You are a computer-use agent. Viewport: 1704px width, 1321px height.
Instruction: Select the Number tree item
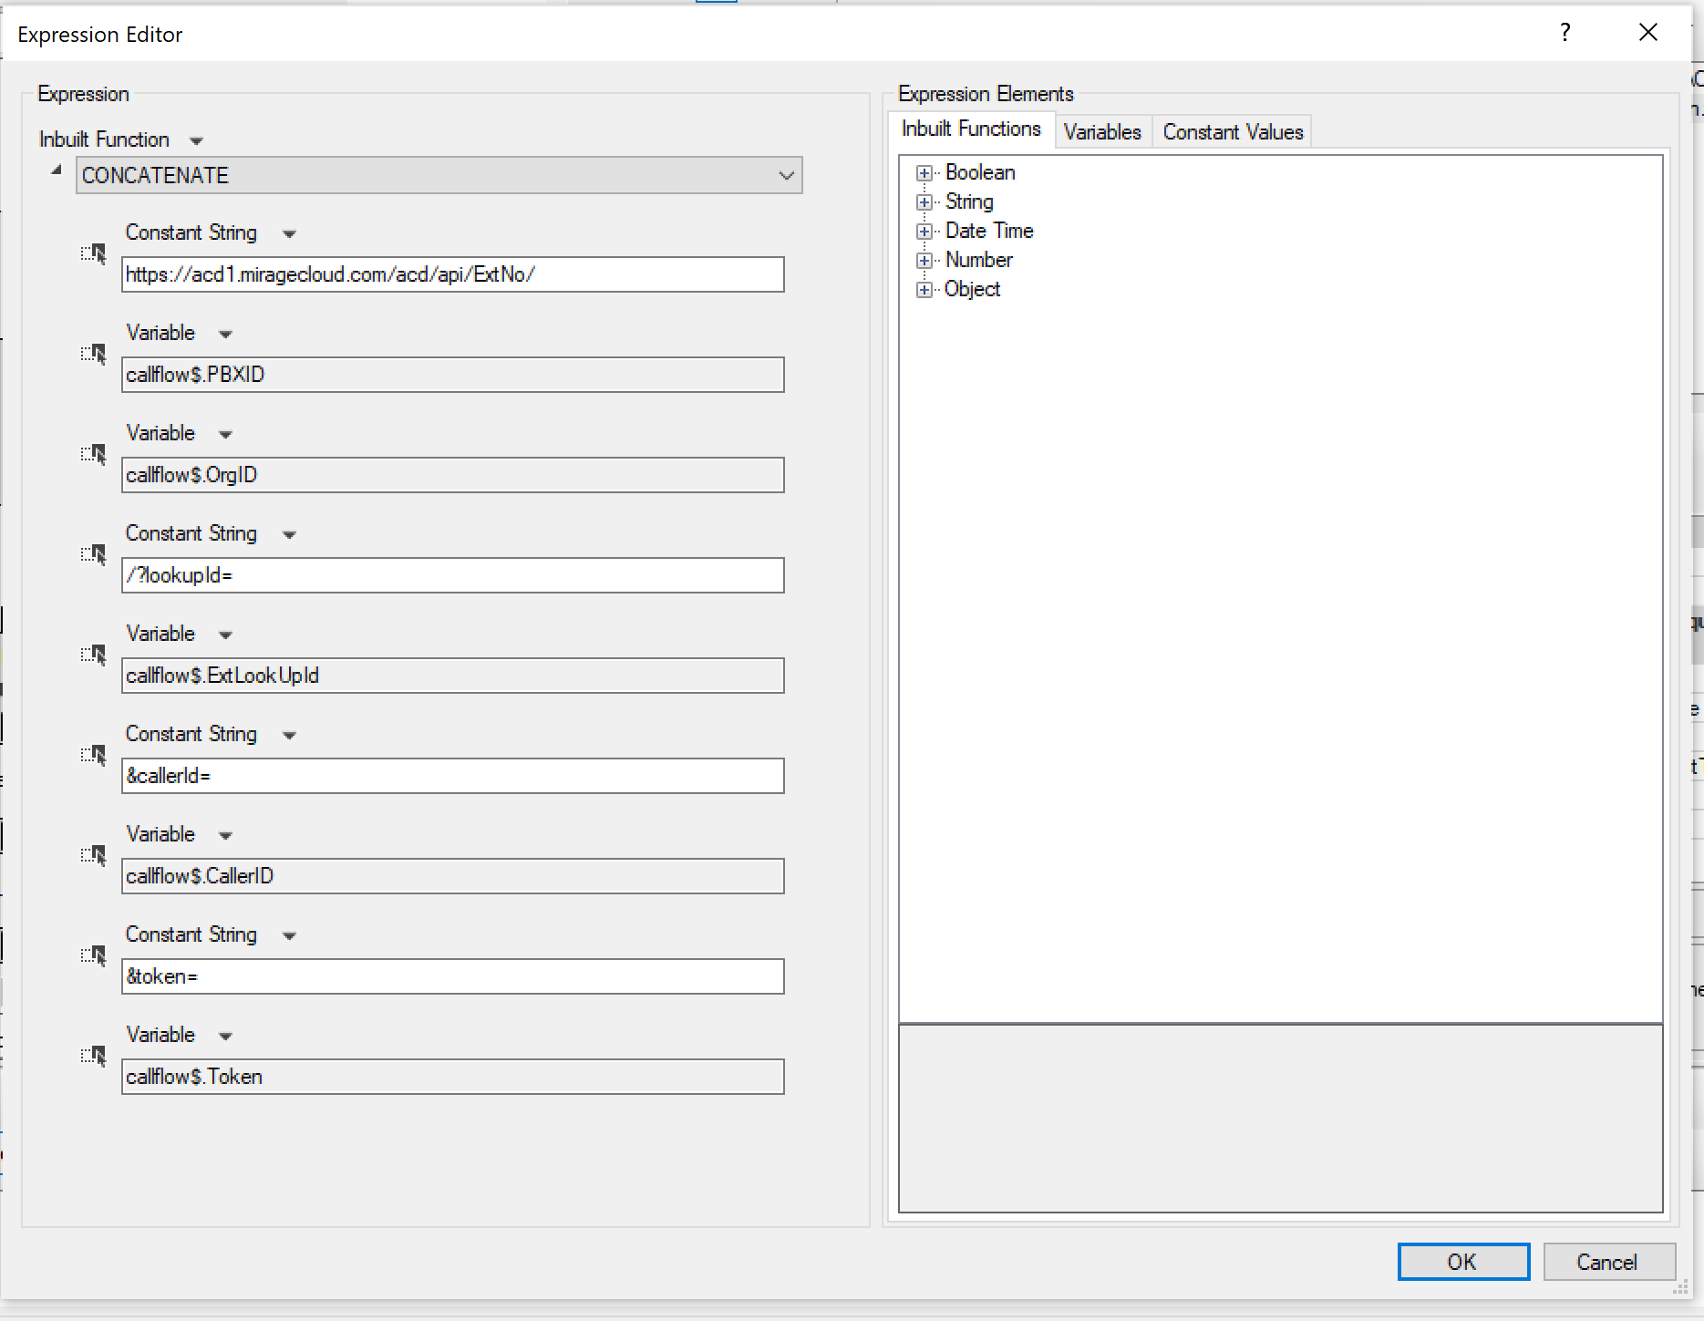(979, 260)
